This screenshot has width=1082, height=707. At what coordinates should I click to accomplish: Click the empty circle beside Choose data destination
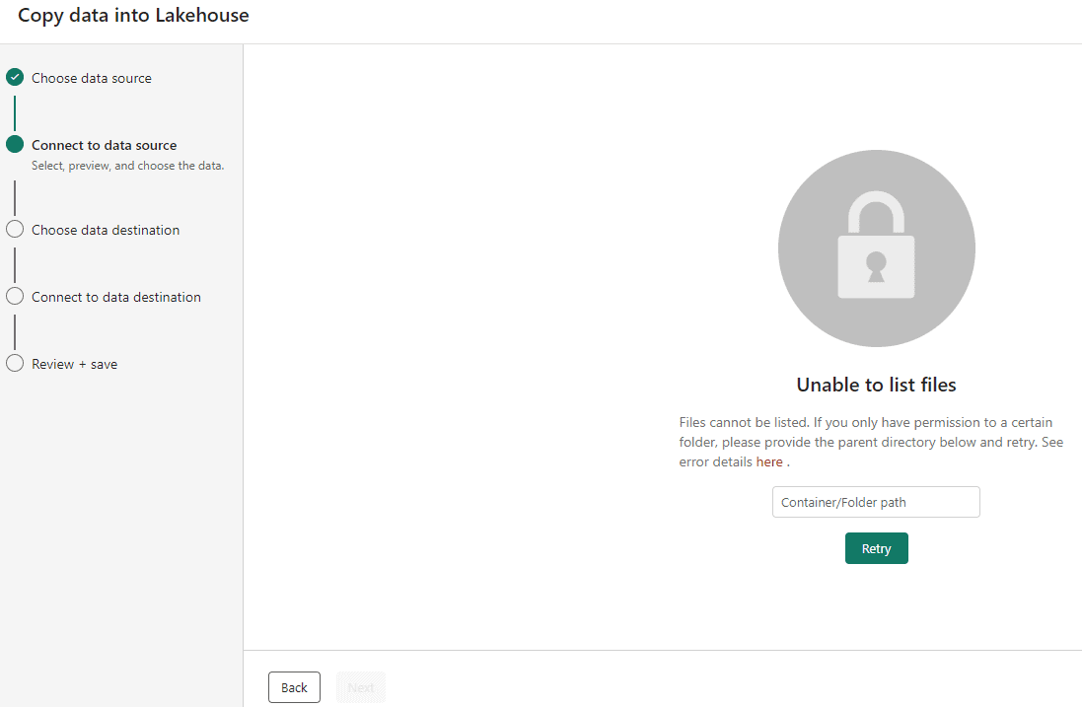15,229
